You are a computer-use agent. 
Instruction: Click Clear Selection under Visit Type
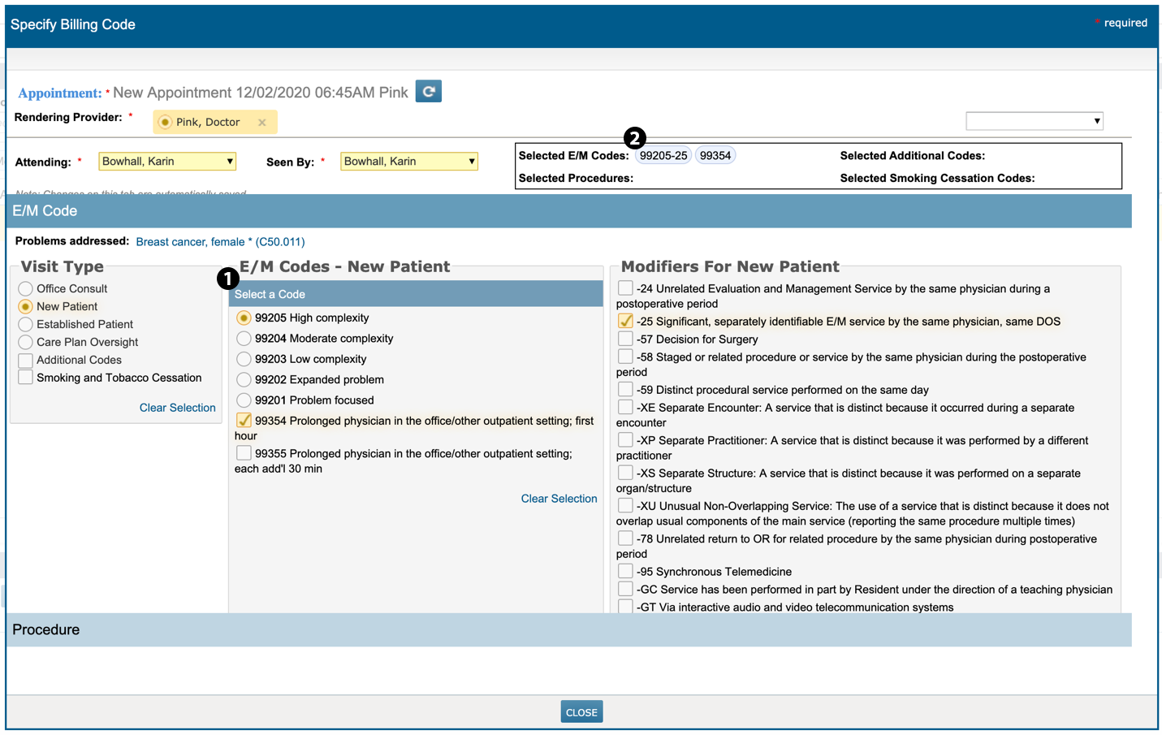pos(177,408)
